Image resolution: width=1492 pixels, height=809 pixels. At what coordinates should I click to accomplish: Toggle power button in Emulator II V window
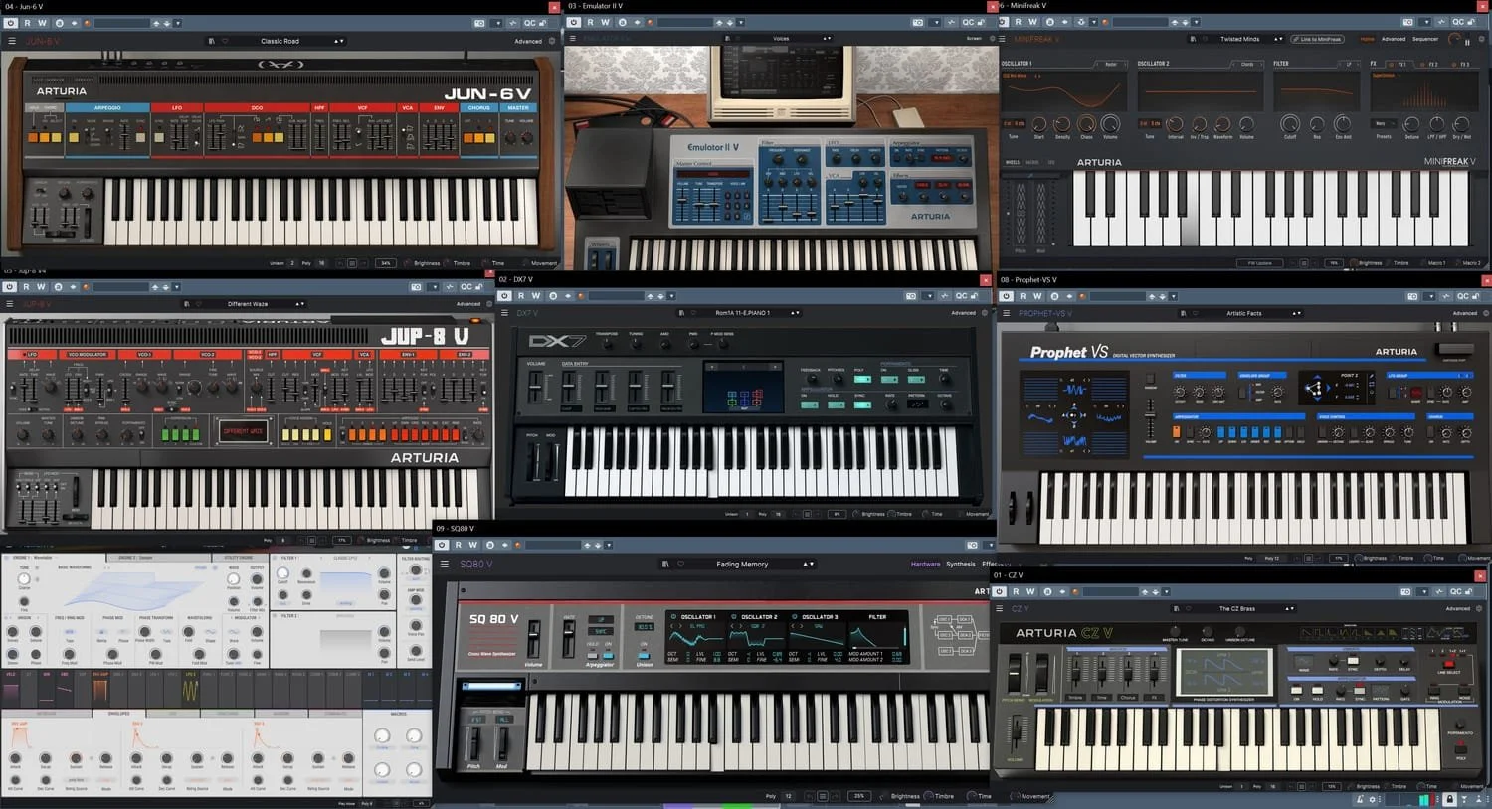[573, 22]
